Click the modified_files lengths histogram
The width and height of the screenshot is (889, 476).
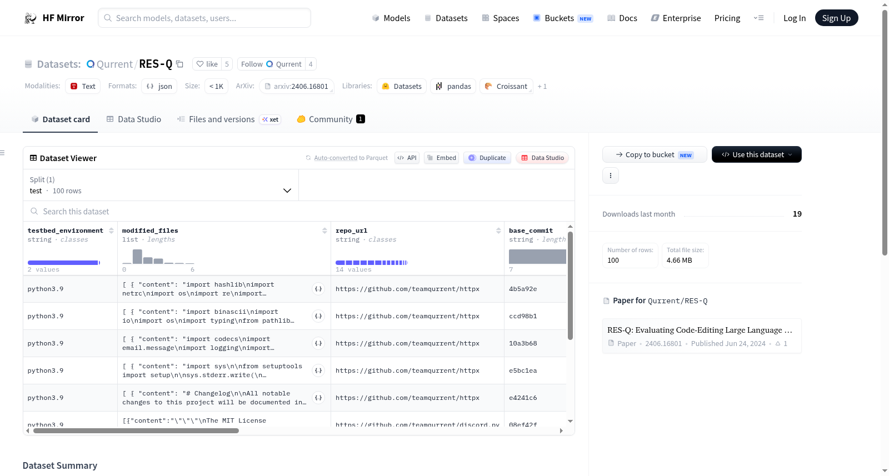[x=158, y=257]
